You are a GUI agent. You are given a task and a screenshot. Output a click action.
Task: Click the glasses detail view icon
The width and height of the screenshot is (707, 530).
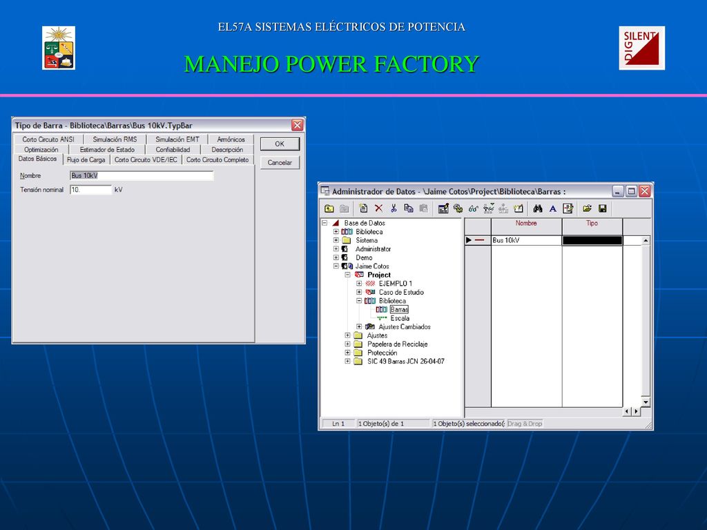(x=474, y=208)
